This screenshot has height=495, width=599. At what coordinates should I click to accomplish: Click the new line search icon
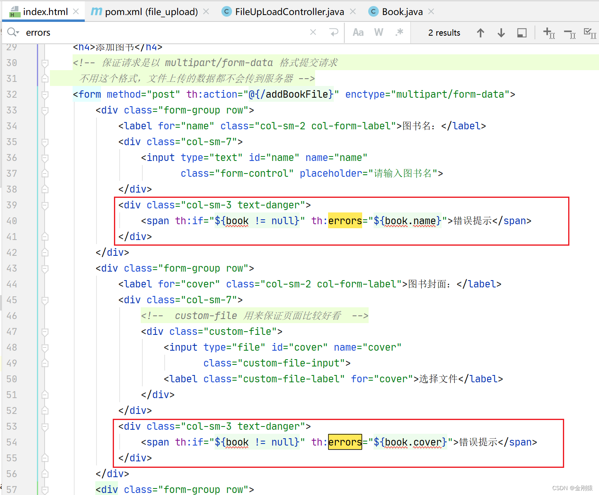coord(334,32)
